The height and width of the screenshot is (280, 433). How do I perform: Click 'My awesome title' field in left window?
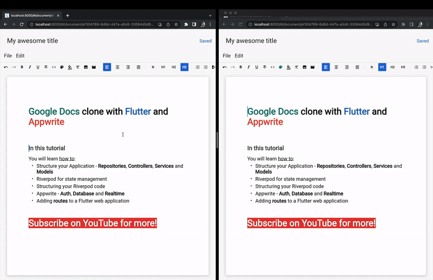32,41
